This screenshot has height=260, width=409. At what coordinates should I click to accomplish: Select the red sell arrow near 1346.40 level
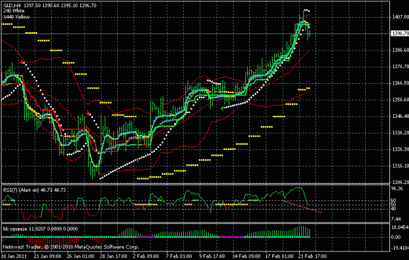(88, 113)
